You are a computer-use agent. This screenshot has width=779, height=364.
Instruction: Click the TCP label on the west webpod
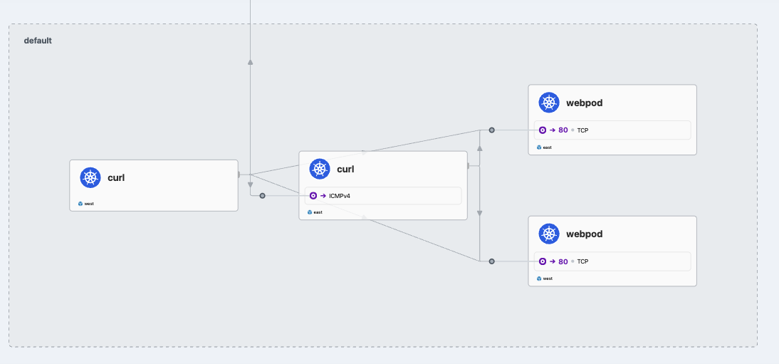point(582,261)
